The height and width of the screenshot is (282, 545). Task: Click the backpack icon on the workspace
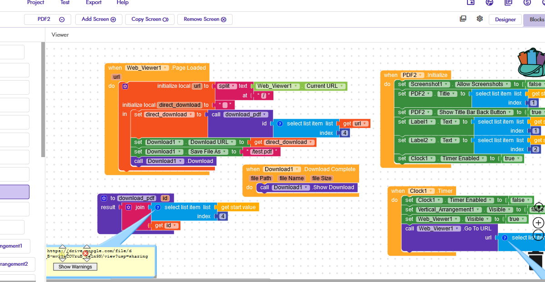coord(530,62)
